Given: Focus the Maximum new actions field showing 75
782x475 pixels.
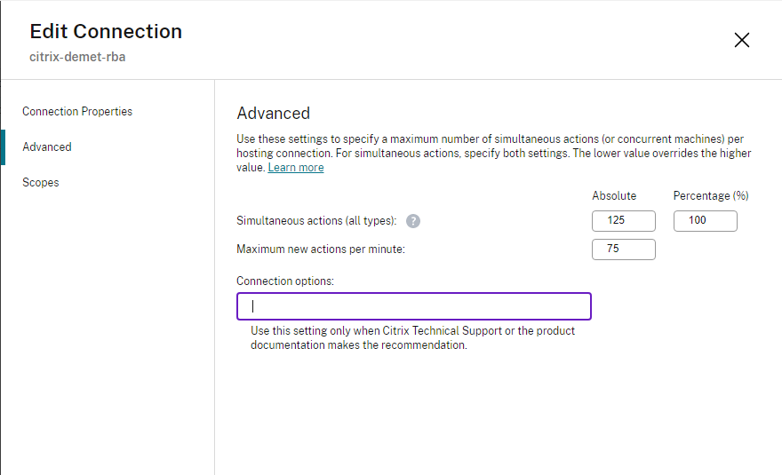Looking at the screenshot, I should click(x=623, y=249).
